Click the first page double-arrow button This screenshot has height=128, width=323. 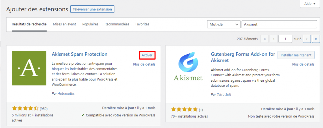tap(265, 39)
